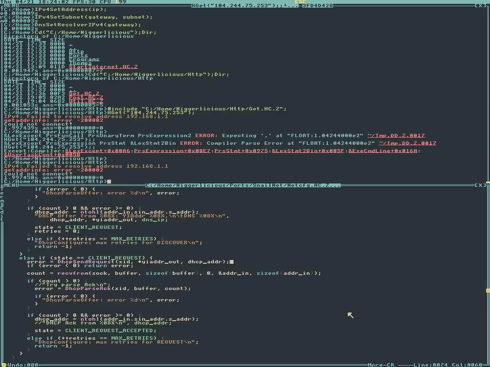
Task: Click the "DHCP Offer from %08X" format string
Action: [x=132, y=216]
